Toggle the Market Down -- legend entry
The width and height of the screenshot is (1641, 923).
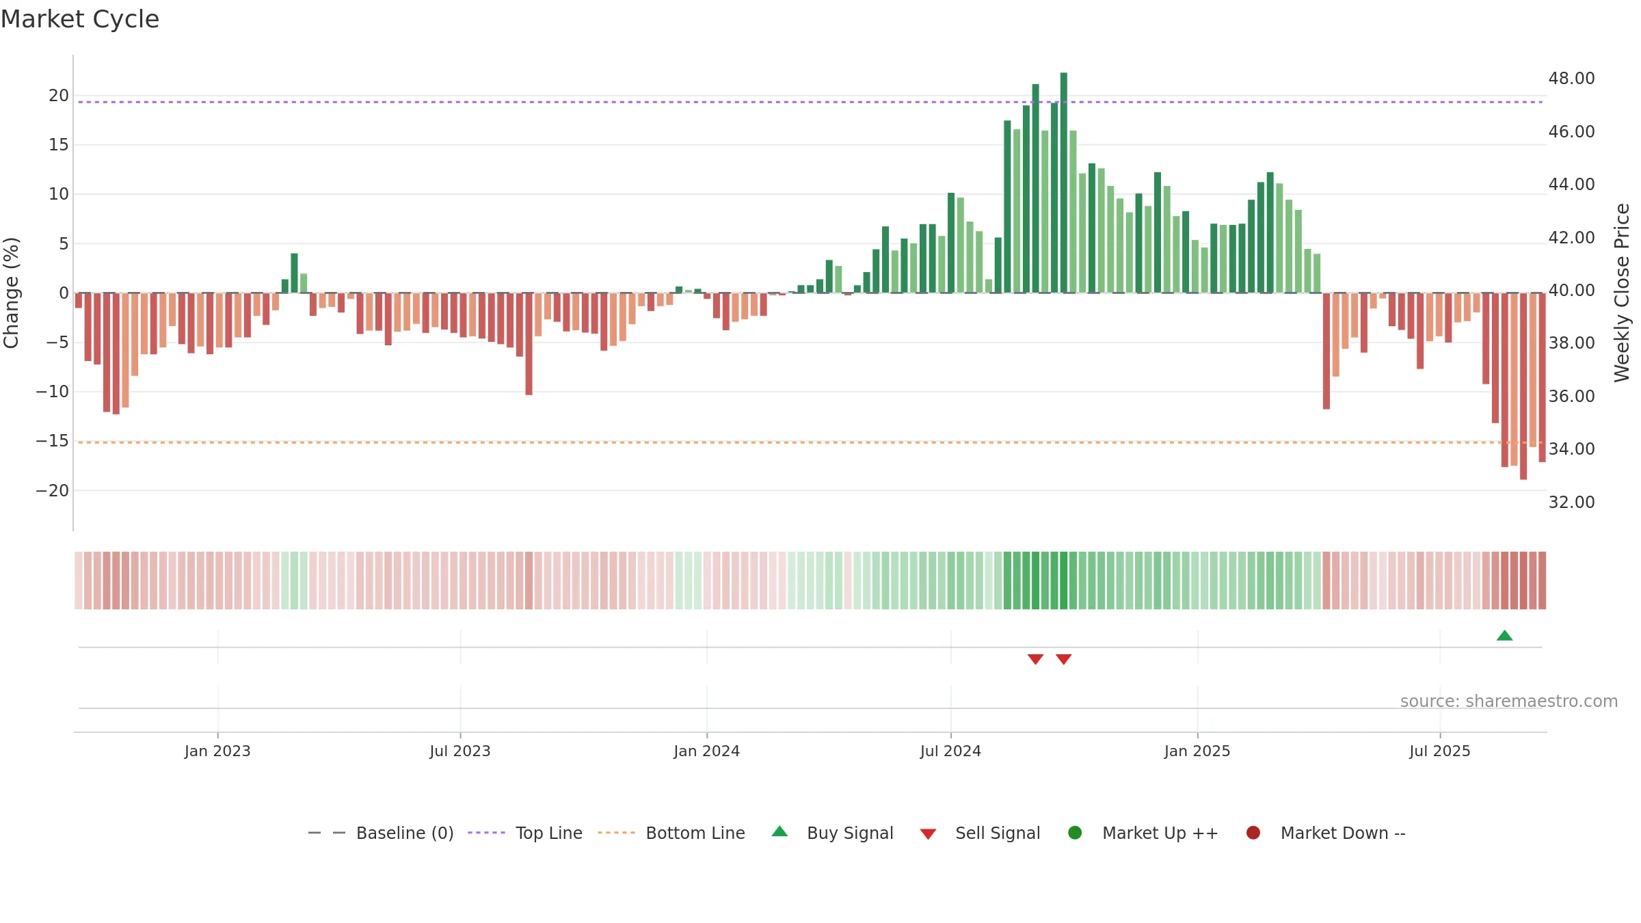(1326, 833)
